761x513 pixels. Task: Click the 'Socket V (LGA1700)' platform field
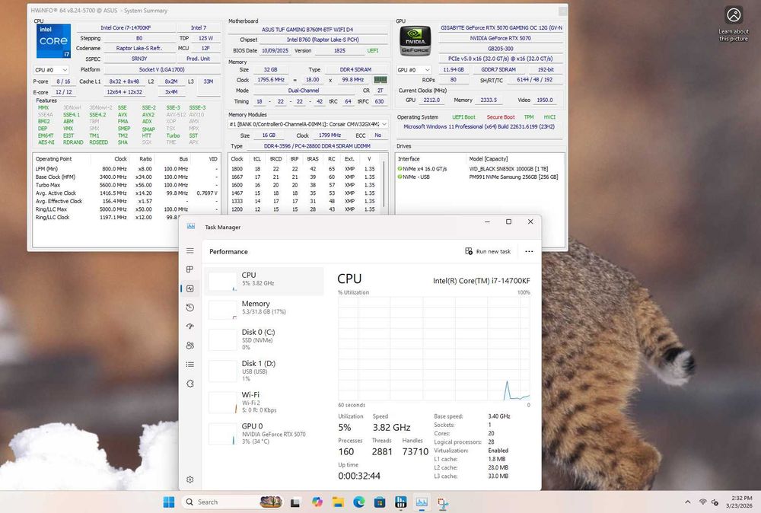tap(161, 70)
